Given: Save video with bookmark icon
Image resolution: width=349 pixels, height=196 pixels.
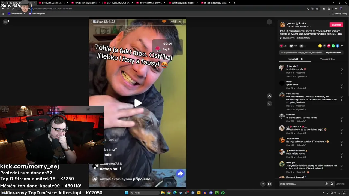Looking at the screenshot, I should tap(301, 46).
